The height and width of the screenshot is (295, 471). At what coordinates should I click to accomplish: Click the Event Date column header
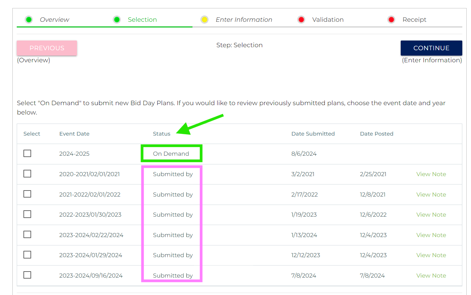pos(74,134)
